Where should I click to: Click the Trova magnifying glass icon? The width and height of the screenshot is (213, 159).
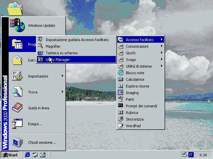tap(17, 92)
